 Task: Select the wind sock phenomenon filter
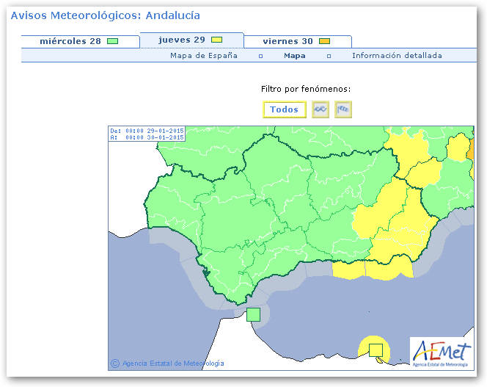pos(343,109)
